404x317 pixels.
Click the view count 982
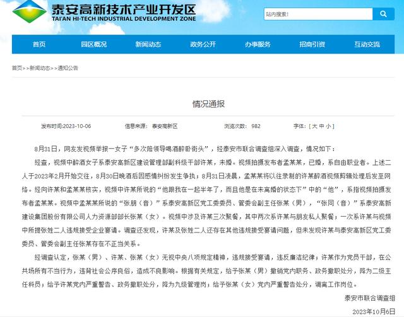tap(256, 126)
